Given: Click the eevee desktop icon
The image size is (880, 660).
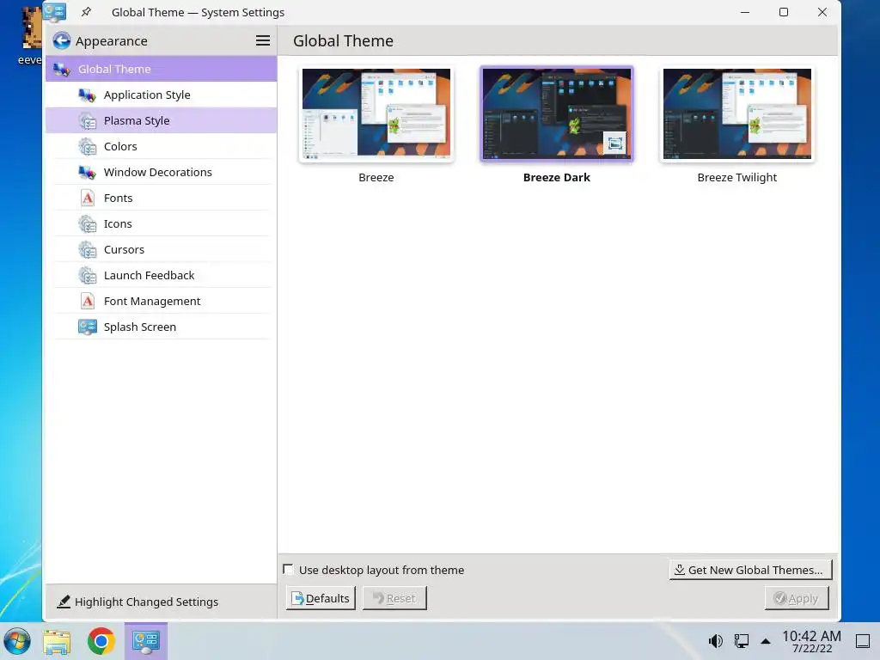Looking at the screenshot, I should [x=31, y=34].
